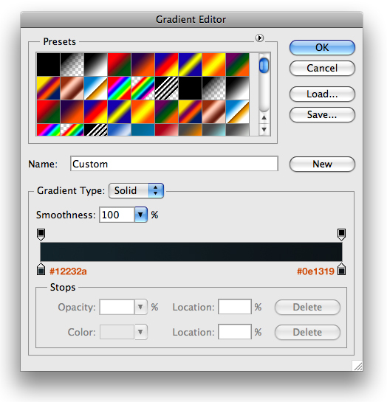Viewport: 387px width, 402px height.
Task: Click the Save... button
Action: (x=322, y=114)
